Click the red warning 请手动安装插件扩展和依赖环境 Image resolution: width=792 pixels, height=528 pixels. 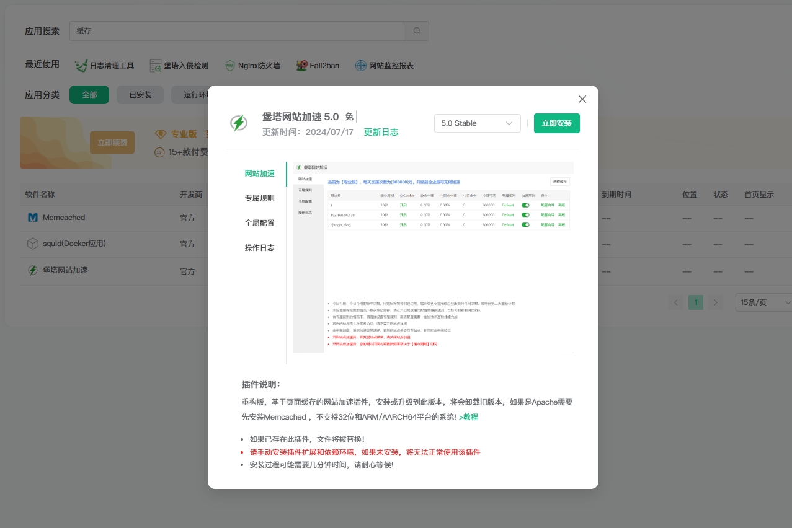[x=365, y=452]
